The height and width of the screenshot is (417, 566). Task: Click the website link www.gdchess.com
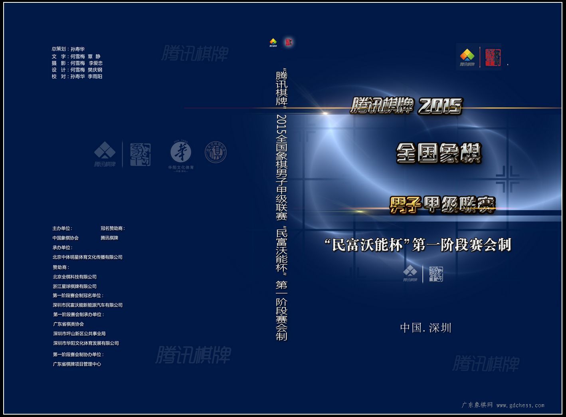point(520,405)
